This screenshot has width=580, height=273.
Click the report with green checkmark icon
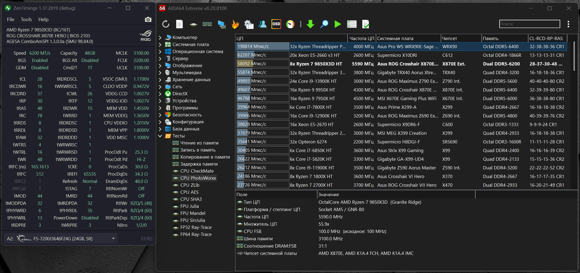coord(365,24)
